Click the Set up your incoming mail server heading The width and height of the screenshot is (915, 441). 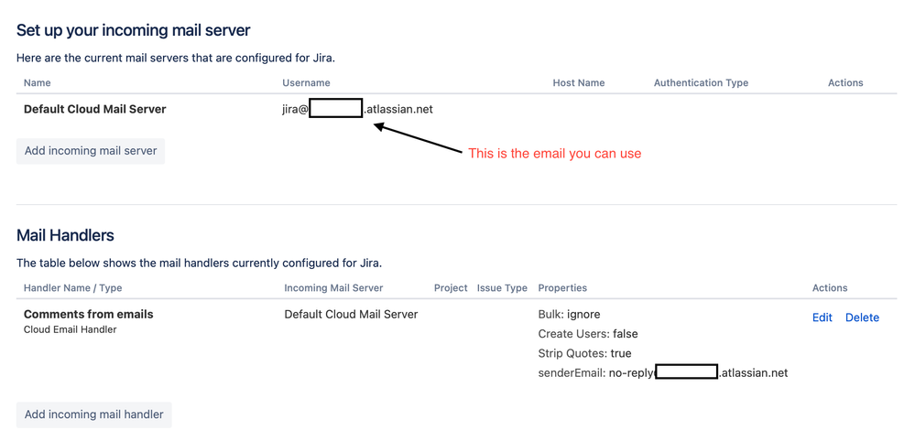coord(133,30)
